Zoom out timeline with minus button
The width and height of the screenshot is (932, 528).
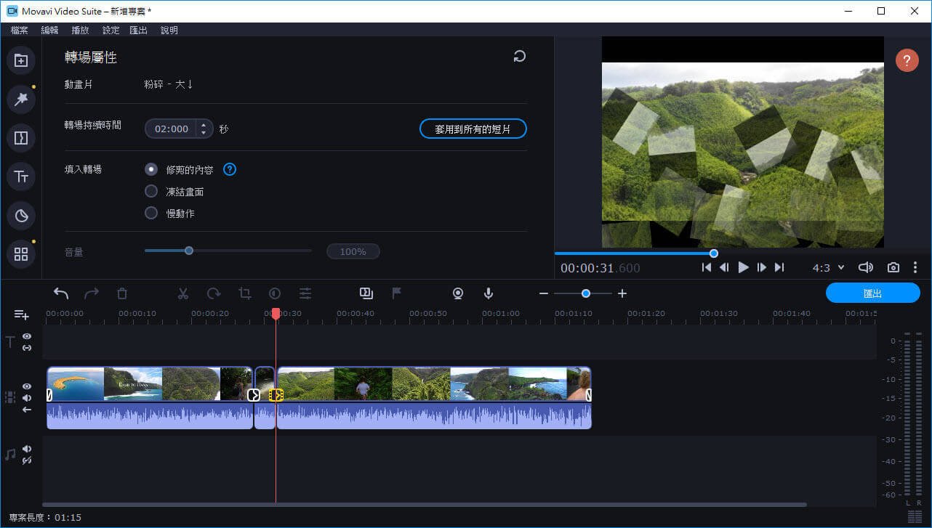coord(543,293)
